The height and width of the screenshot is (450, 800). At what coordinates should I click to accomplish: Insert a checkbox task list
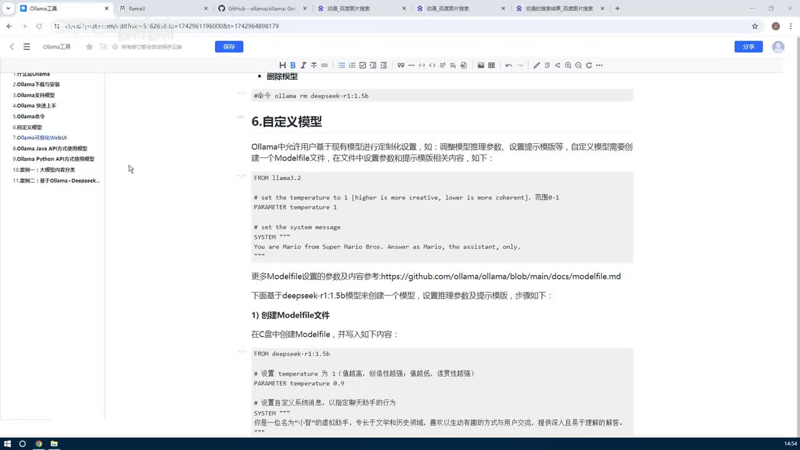[362, 65]
